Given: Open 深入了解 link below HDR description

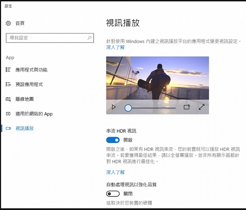Looking at the screenshot, I should (x=115, y=172).
